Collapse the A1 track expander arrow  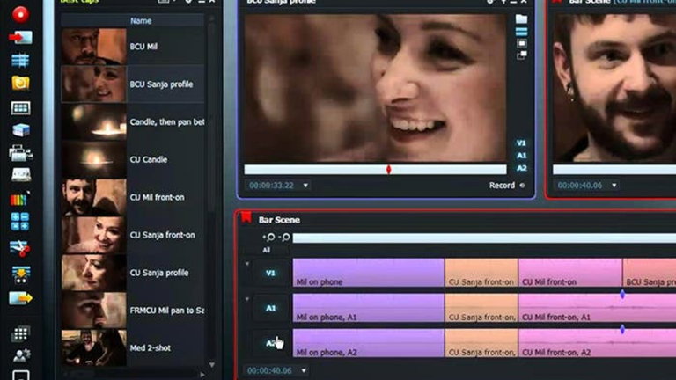[x=247, y=299]
